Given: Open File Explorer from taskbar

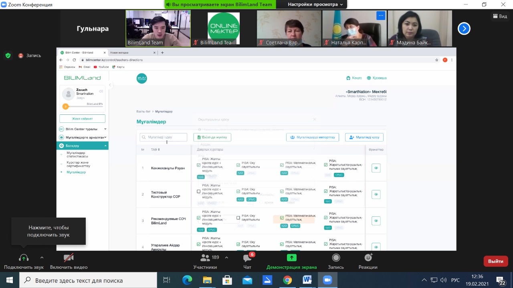Looking at the screenshot, I should point(207,280).
